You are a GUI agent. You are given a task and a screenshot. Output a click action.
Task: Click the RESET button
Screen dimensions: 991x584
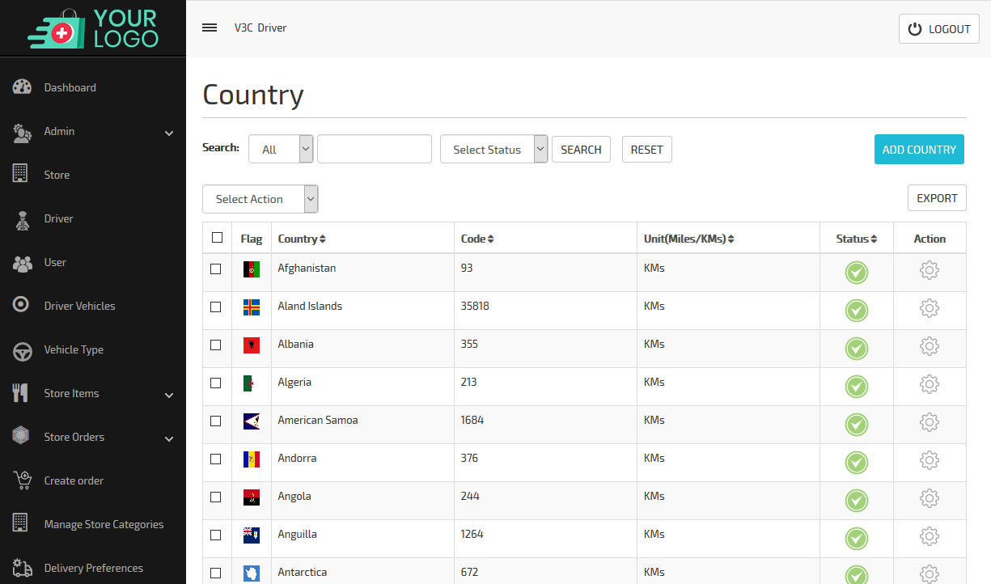coord(647,149)
